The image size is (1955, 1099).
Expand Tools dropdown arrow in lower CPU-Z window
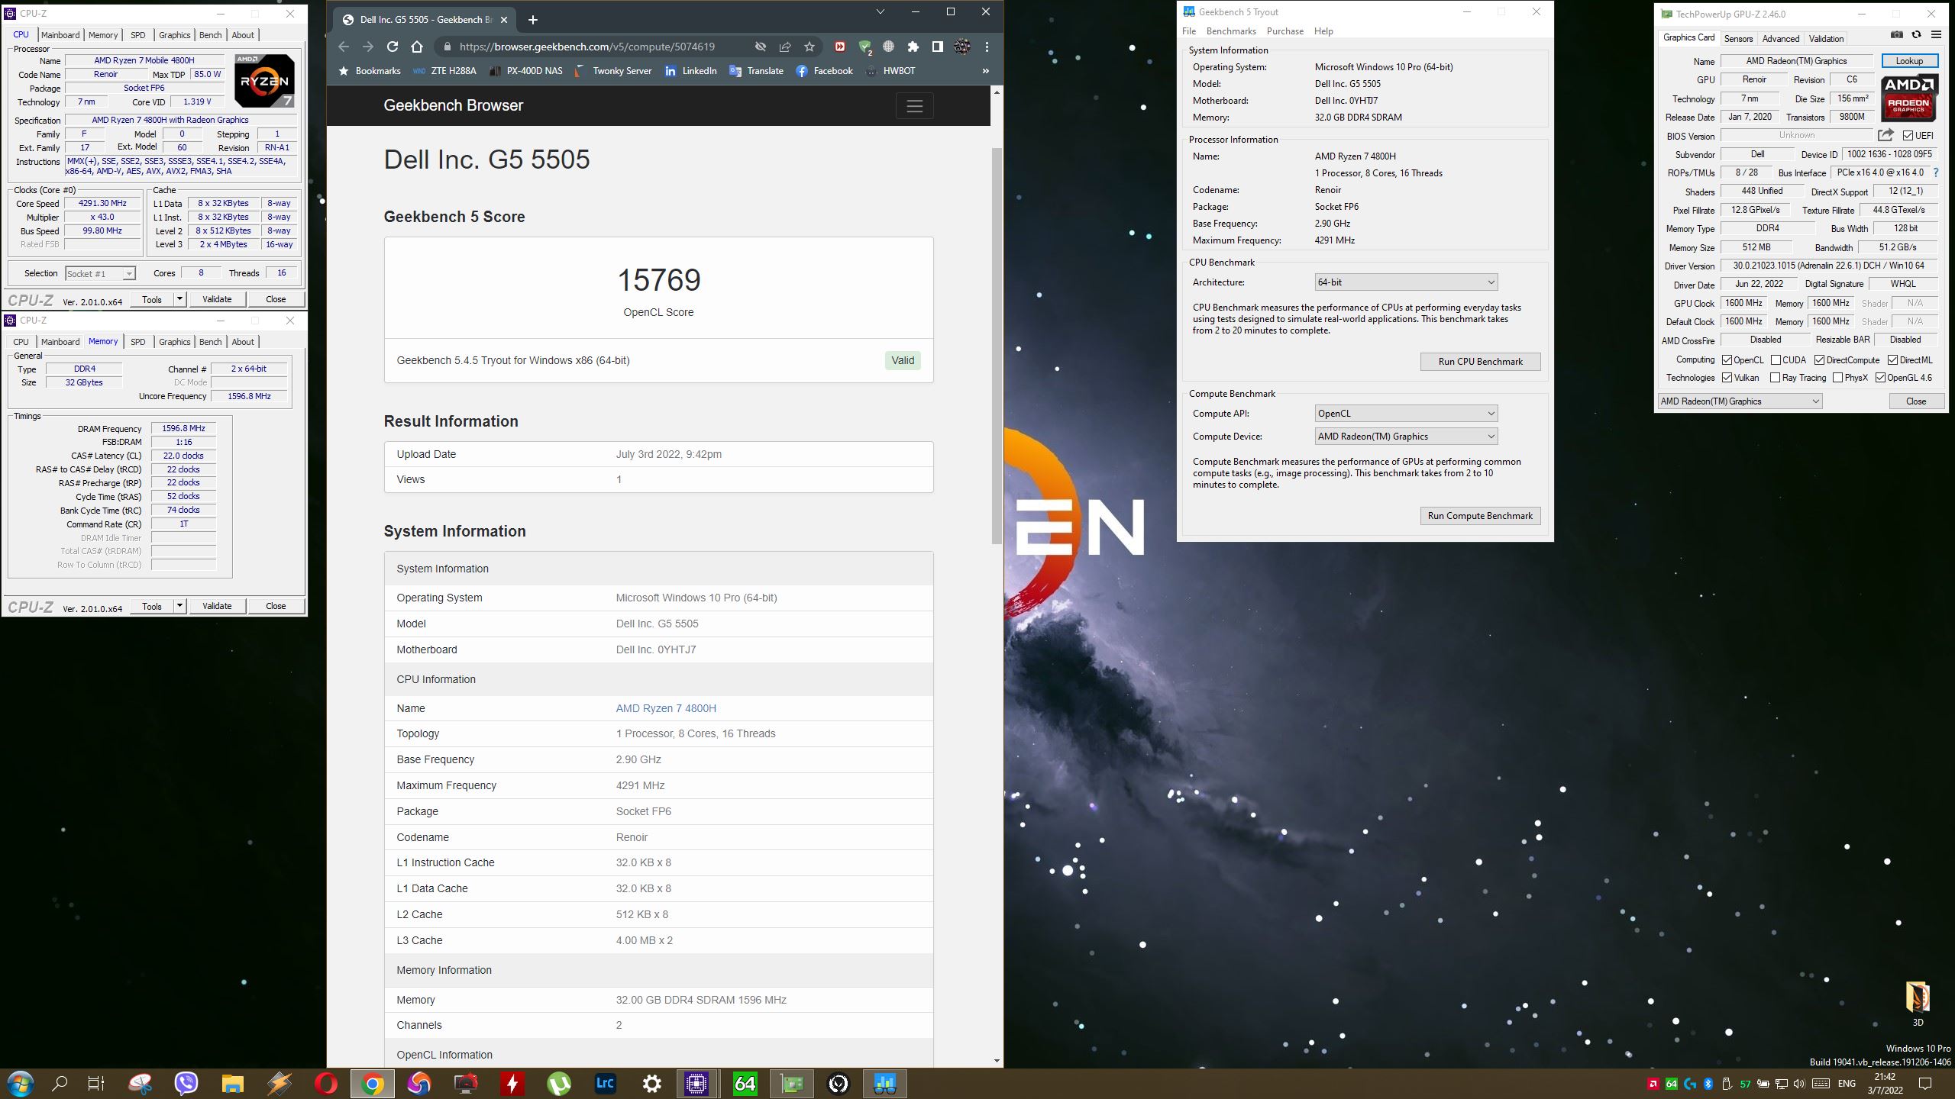point(179,606)
